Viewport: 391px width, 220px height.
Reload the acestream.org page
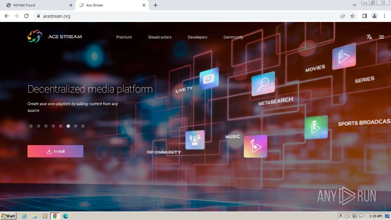pos(26,16)
